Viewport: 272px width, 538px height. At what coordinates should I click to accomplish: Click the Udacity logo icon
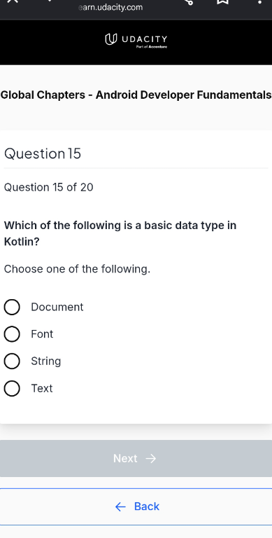click(109, 39)
